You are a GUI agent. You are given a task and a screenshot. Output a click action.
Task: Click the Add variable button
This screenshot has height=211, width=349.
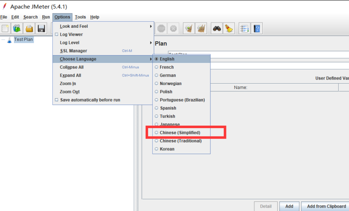click(x=289, y=206)
